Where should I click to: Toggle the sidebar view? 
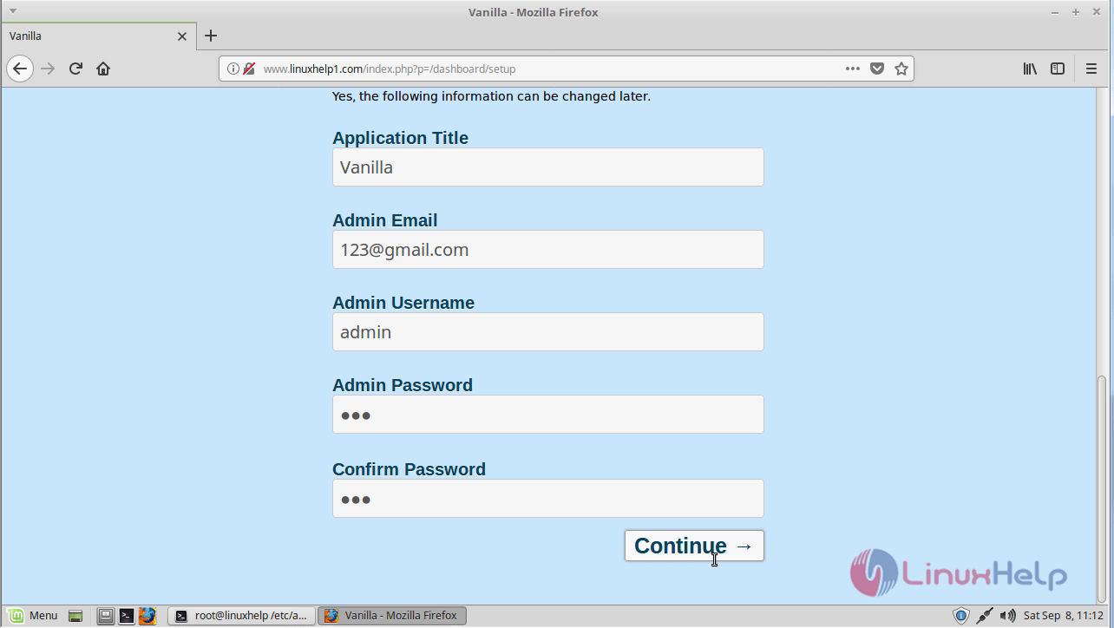click(1058, 69)
